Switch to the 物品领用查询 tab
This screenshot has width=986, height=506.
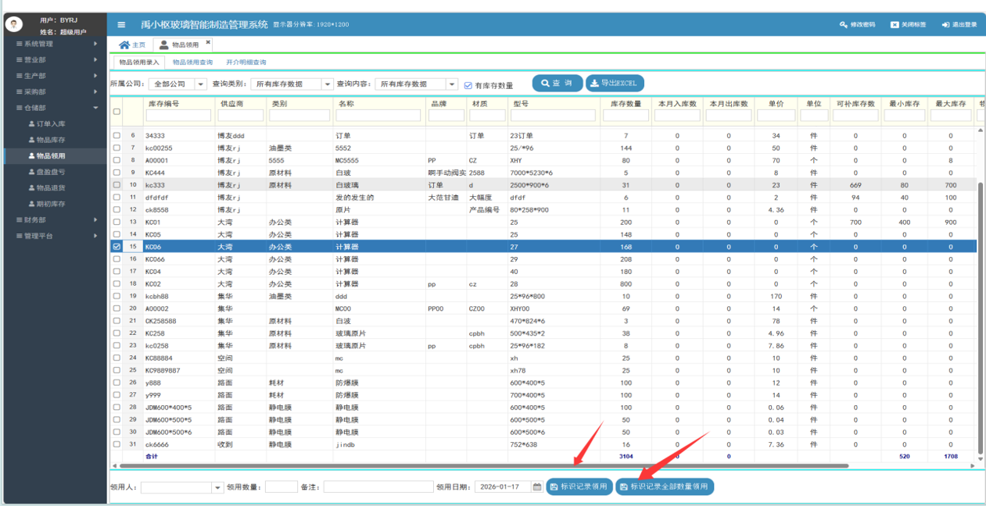192,62
